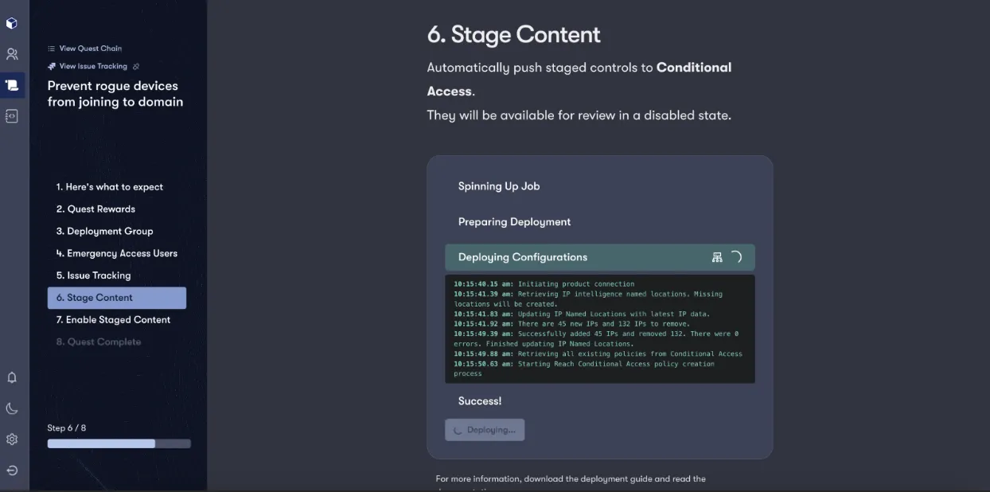Click the sign-out arrow icon

(x=11, y=470)
